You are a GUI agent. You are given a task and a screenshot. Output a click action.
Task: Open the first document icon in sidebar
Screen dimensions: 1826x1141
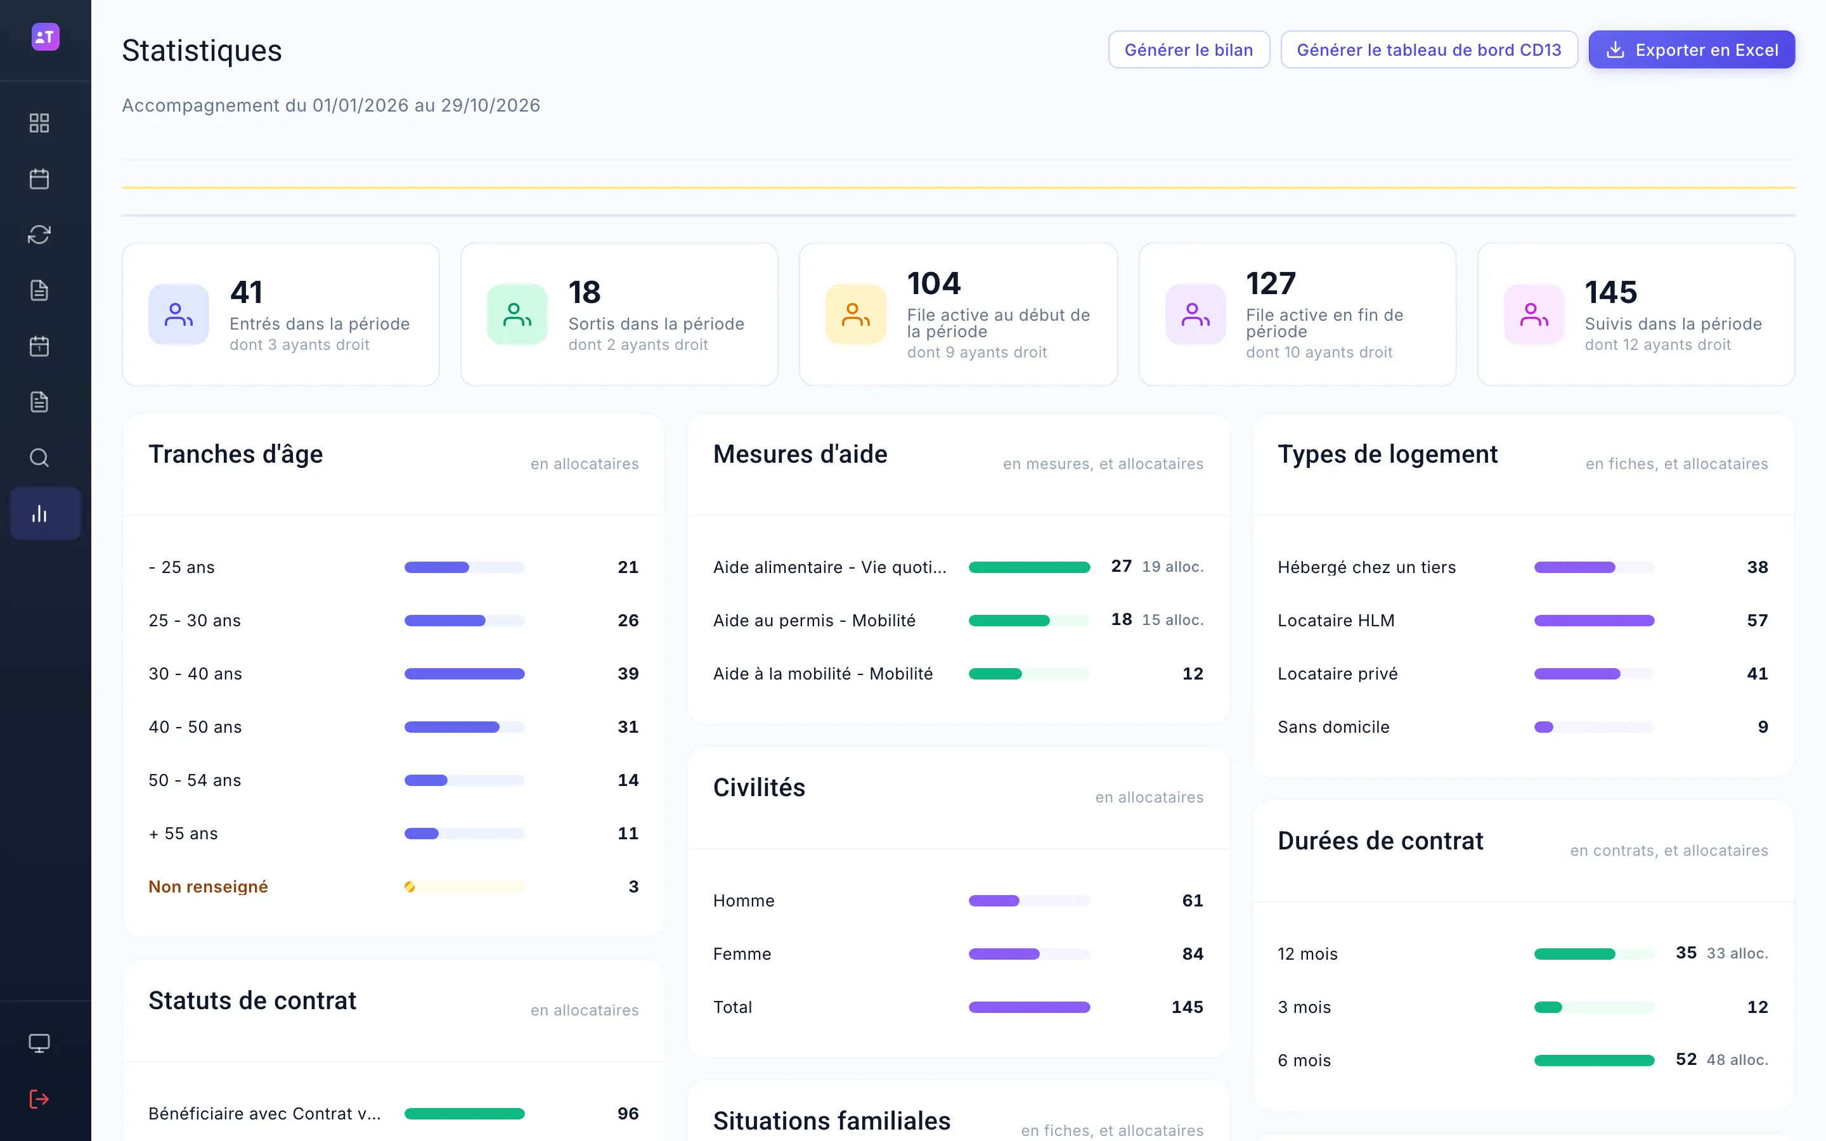point(39,290)
